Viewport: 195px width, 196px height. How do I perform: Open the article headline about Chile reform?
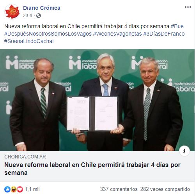pyautogui.click(x=92, y=169)
